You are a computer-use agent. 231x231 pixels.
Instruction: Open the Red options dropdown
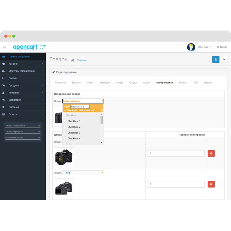pos(83,173)
